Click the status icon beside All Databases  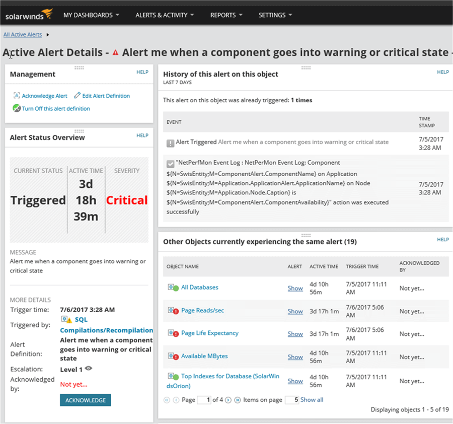pyautogui.click(x=173, y=288)
